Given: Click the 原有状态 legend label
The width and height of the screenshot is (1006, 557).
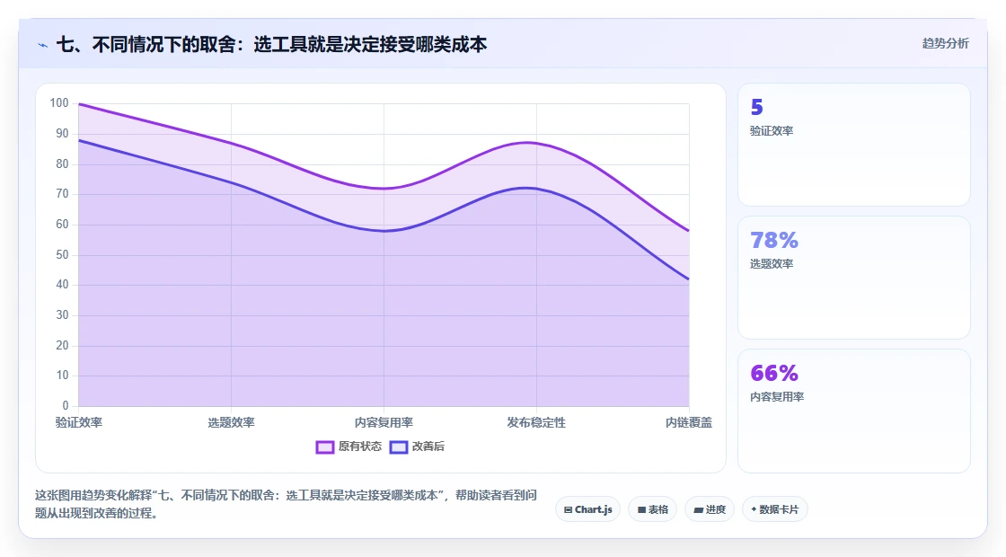Looking at the screenshot, I should pos(360,446).
